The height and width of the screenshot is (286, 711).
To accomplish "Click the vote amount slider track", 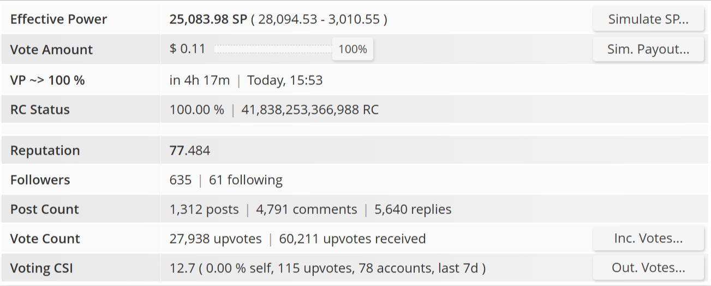I will coord(273,50).
